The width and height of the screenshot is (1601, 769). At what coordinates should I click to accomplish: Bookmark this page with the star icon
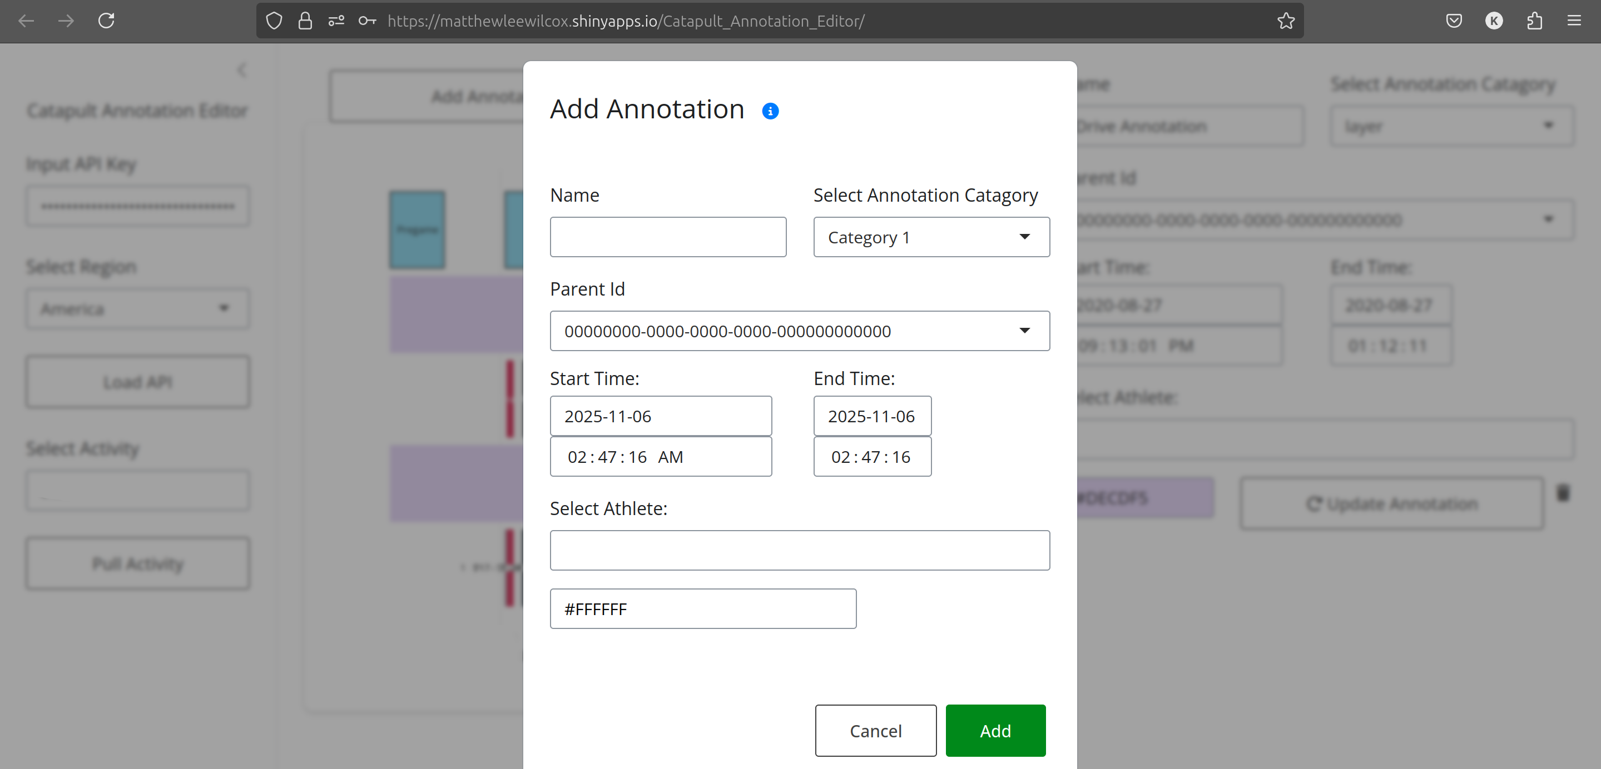pos(1286,21)
